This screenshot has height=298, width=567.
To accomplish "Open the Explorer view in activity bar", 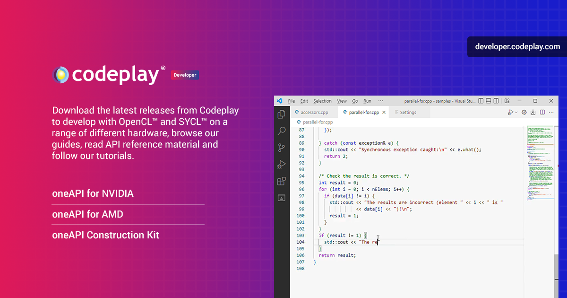I will 282,114.
